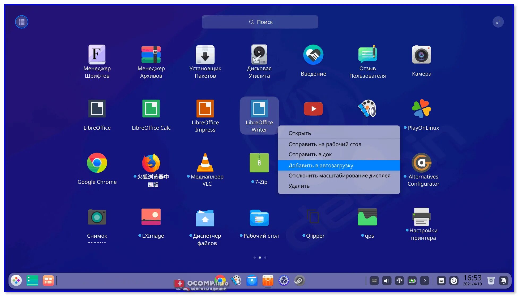Open the keyboard layout tray icon
Image resolution: width=518 pixels, height=296 pixels.
374,281
